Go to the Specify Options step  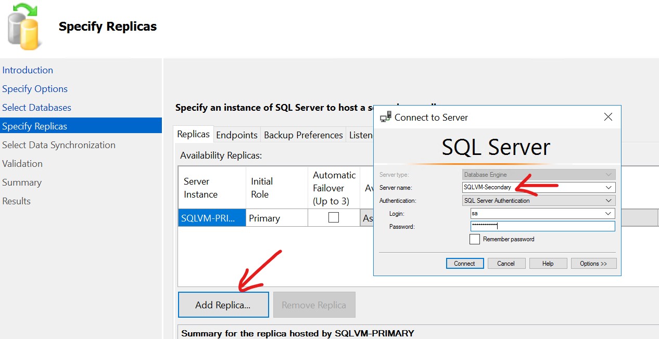(x=35, y=89)
